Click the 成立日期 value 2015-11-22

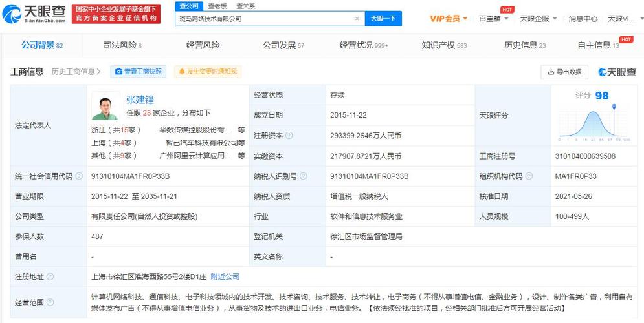coord(348,115)
